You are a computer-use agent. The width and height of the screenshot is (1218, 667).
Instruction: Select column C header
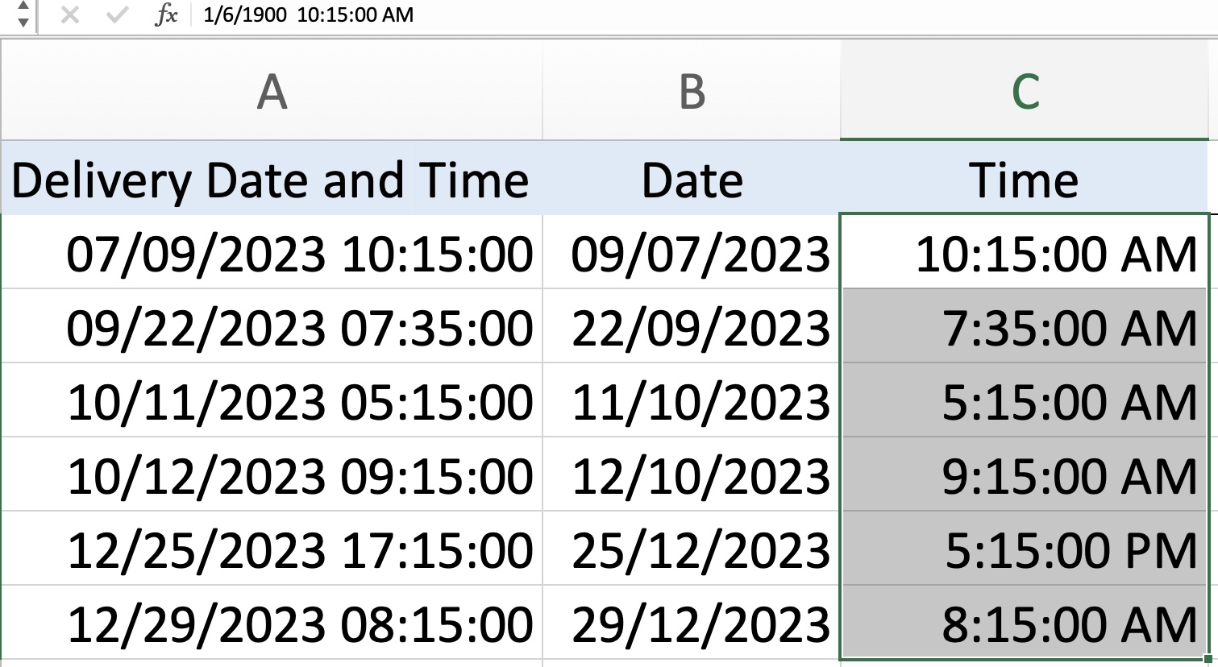(x=1025, y=91)
